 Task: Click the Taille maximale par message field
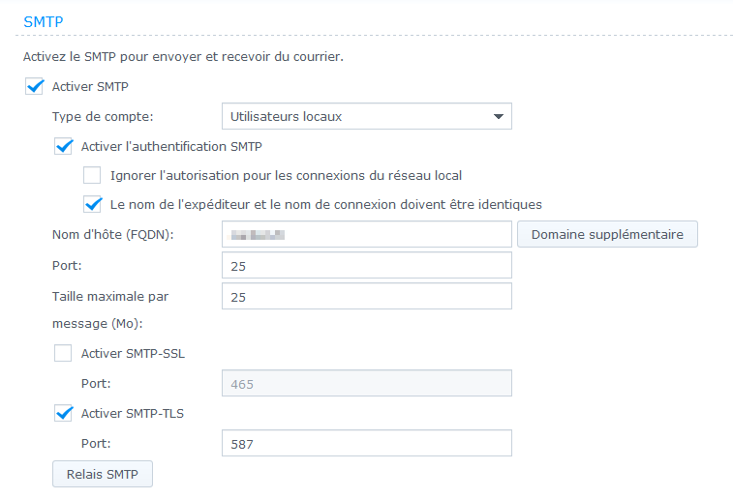click(366, 296)
